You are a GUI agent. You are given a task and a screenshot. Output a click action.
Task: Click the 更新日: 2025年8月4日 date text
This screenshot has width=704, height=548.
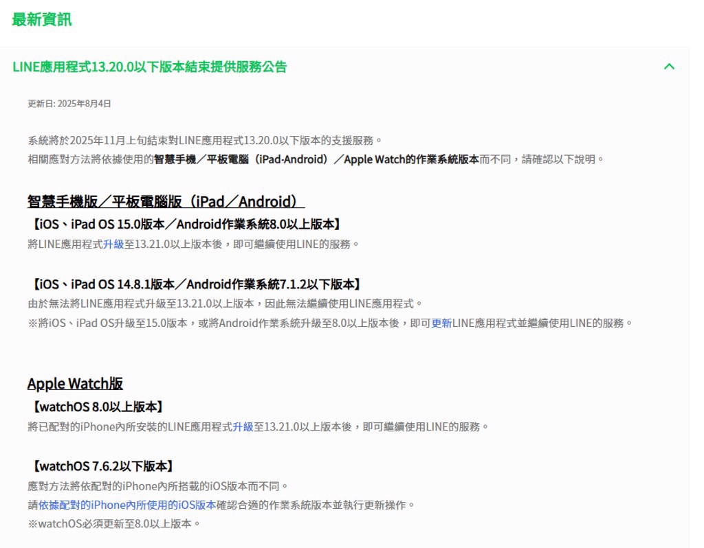point(69,104)
